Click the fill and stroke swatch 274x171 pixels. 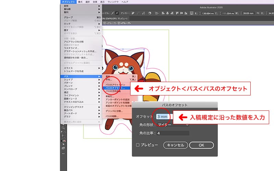click(x=63, y=137)
